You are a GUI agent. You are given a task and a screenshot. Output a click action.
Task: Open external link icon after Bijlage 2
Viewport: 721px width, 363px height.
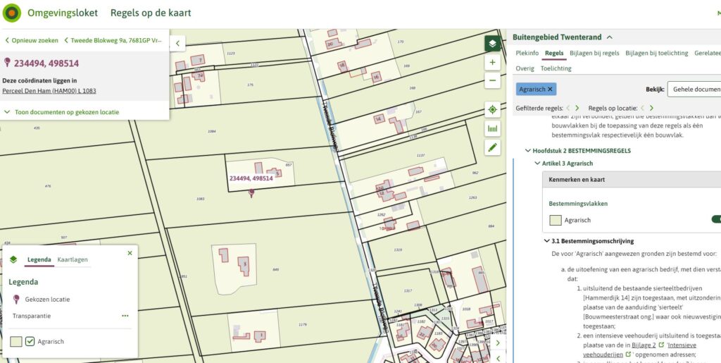661,345
